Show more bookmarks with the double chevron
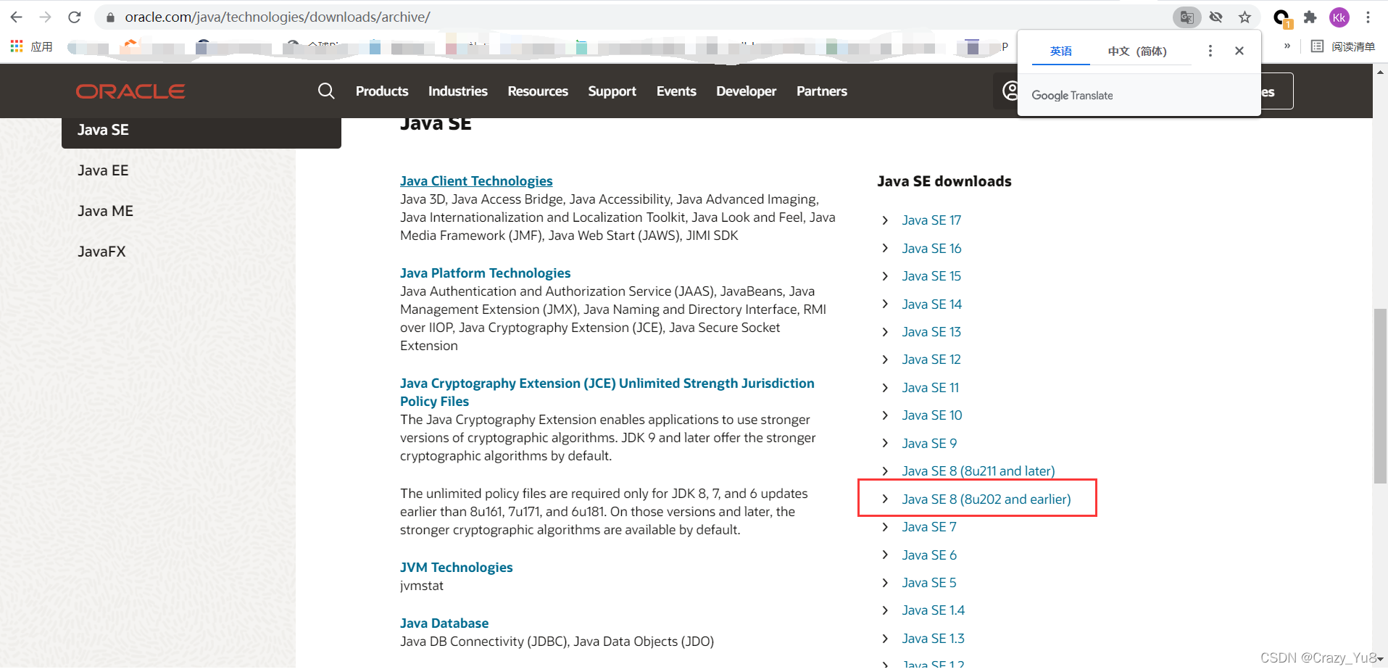Viewport: 1388px width, 672px height. click(1287, 46)
